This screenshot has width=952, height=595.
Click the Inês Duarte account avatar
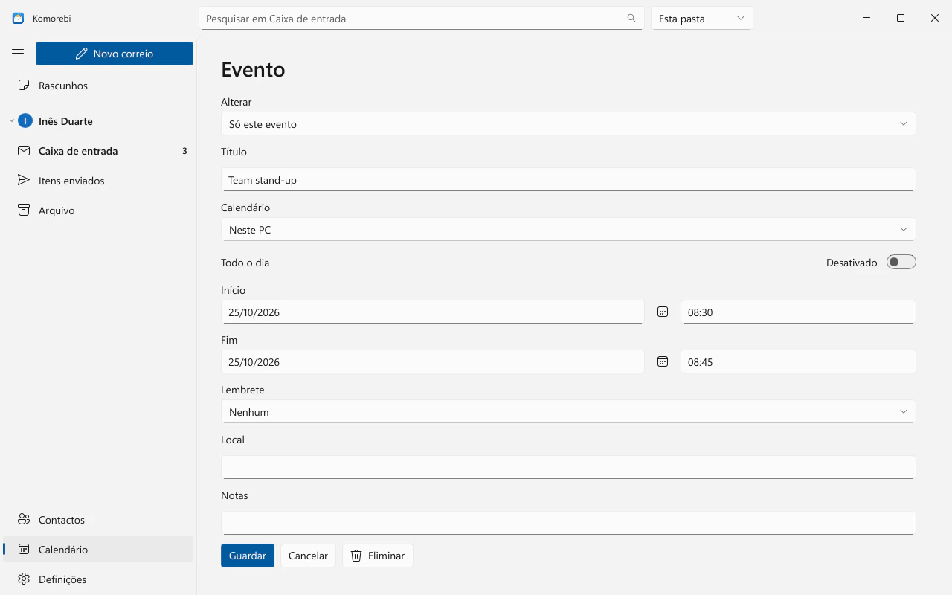click(25, 121)
